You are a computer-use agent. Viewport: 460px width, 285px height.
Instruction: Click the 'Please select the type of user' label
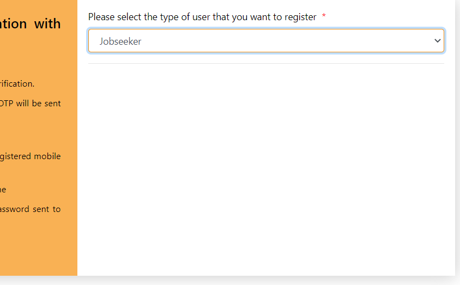202,17
